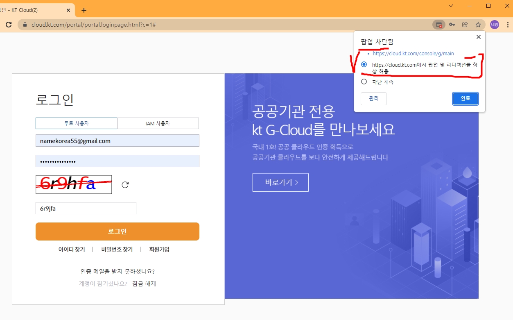
Task: Click the pop-up blocked icon in address bar
Action: point(438,25)
